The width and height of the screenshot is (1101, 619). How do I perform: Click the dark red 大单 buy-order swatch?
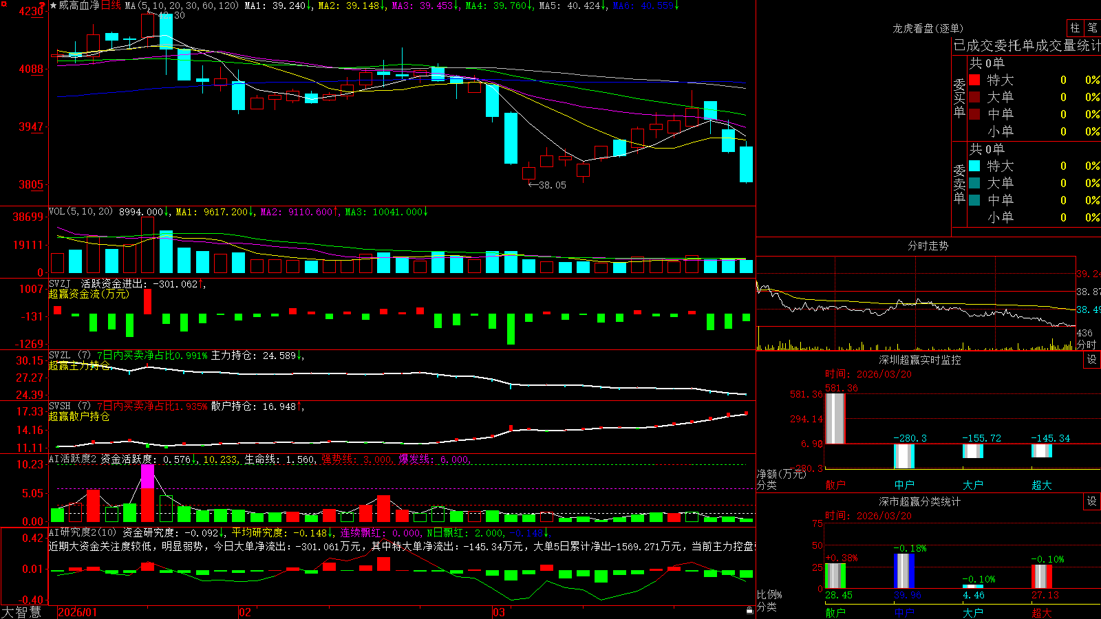pos(974,97)
